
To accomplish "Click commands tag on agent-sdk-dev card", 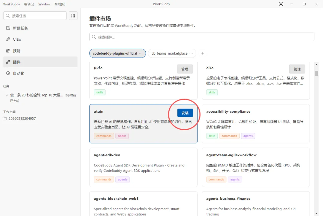I will click(104, 179).
